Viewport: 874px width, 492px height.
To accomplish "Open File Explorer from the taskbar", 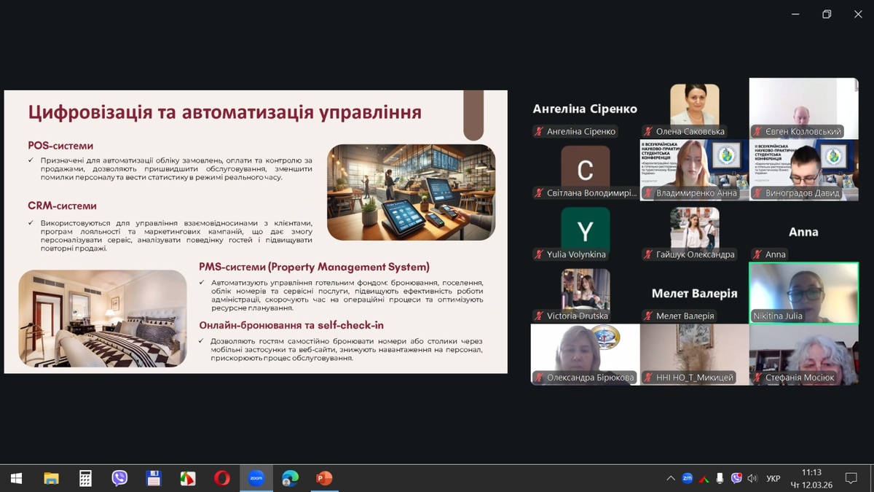I will (x=51, y=478).
